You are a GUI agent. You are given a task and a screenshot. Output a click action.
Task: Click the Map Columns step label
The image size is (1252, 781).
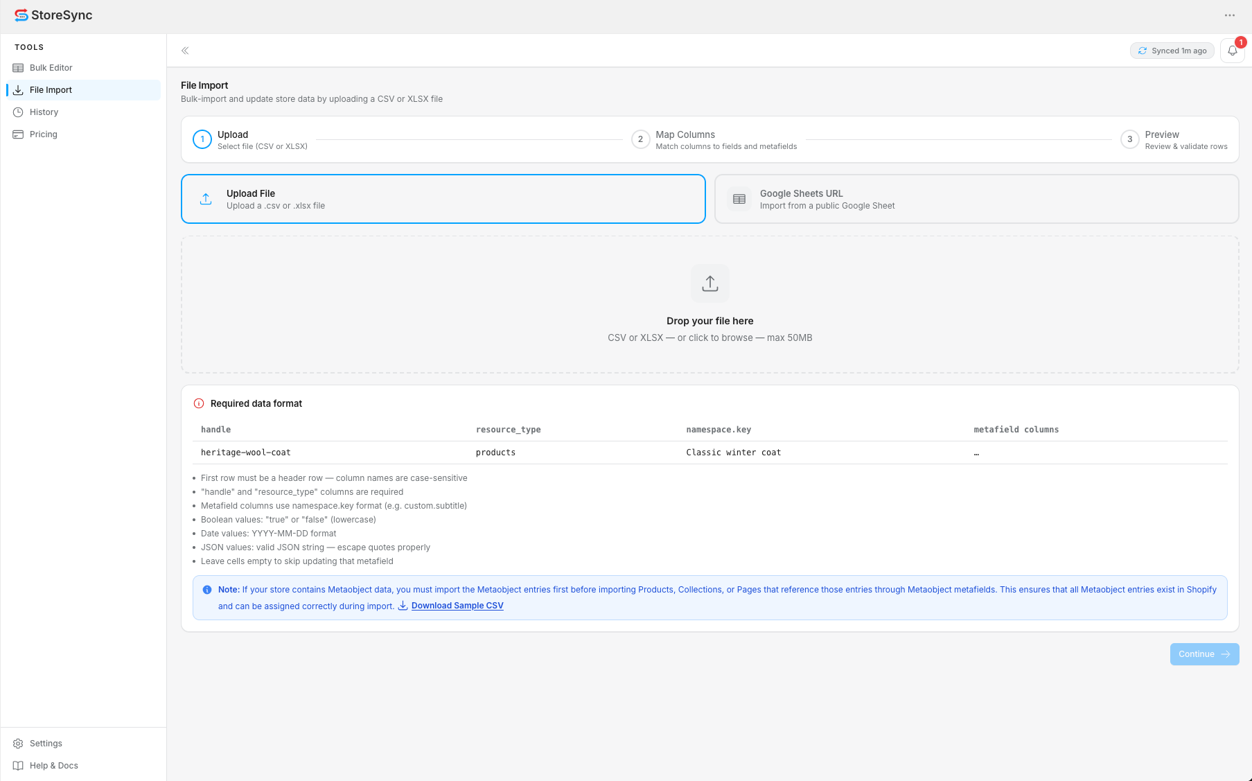click(685, 134)
